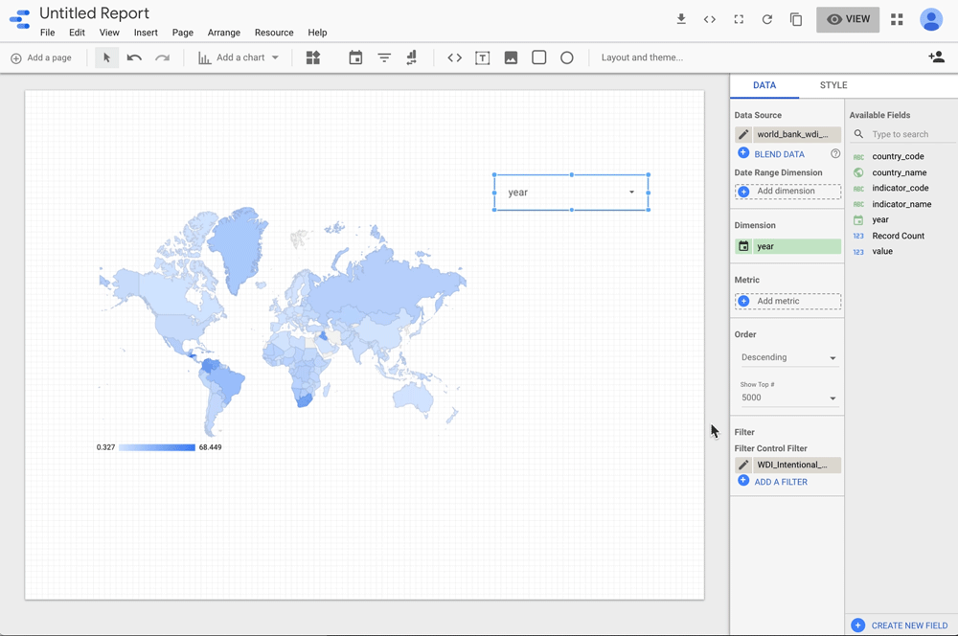The image size is (958, 636).
Task: Select indicator_code in Available Fields
Action: (900, 188)
